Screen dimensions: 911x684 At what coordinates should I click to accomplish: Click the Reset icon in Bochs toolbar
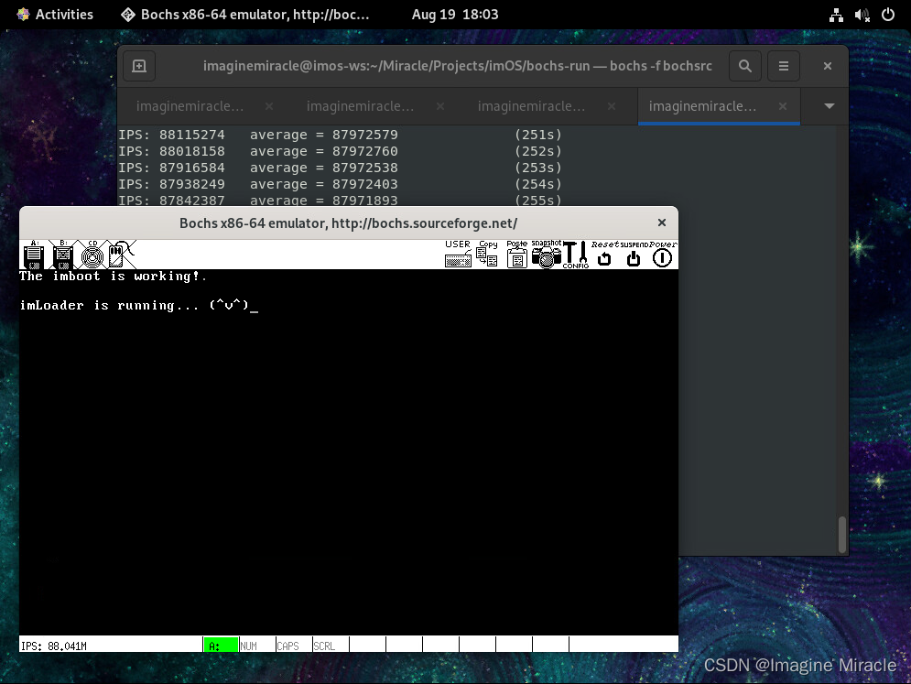coord(605,254)
